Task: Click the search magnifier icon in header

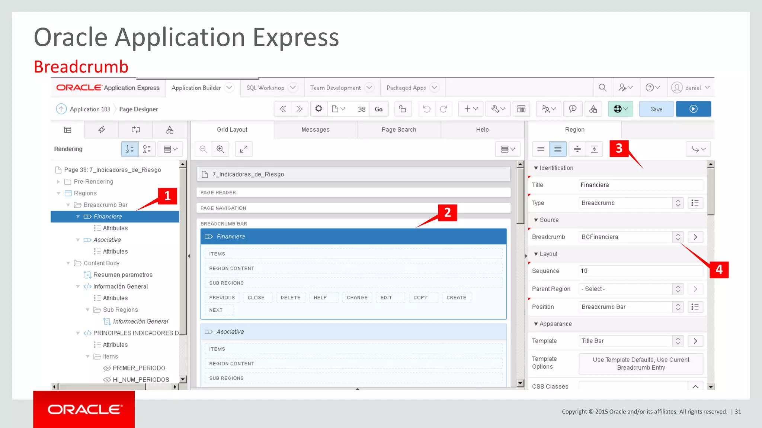Action: coord(602,88)
